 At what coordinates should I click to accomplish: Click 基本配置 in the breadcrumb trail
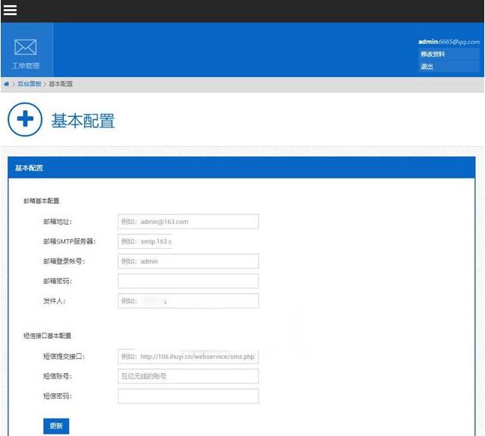pyautogui.click(x=61, y=85)
